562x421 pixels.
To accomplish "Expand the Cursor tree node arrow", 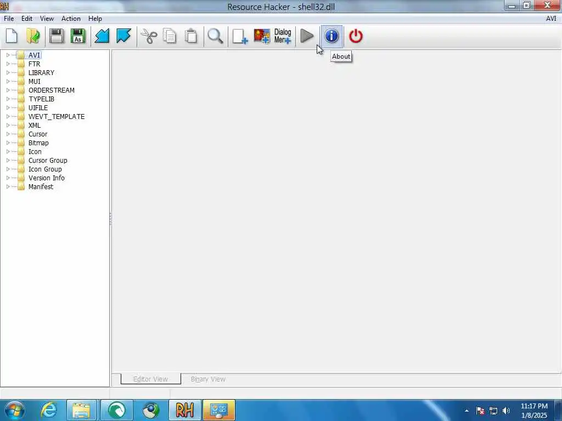I will 8,134.
